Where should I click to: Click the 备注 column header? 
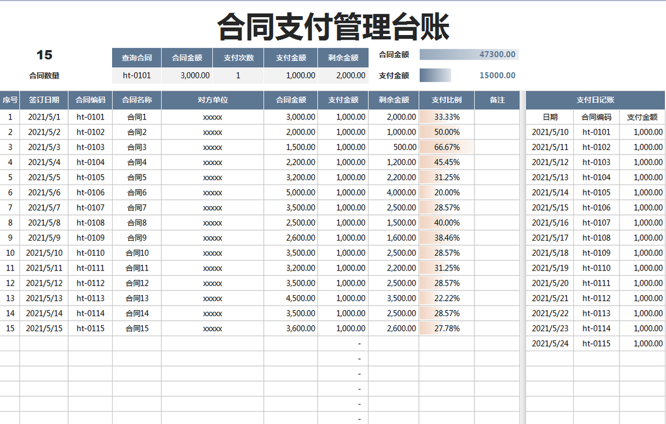(x=497, y=100)
